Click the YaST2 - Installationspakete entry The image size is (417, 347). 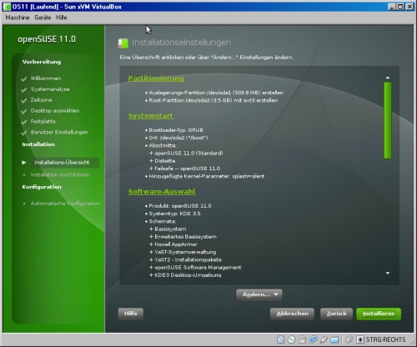pyautogui.click(x=188, y=260)
